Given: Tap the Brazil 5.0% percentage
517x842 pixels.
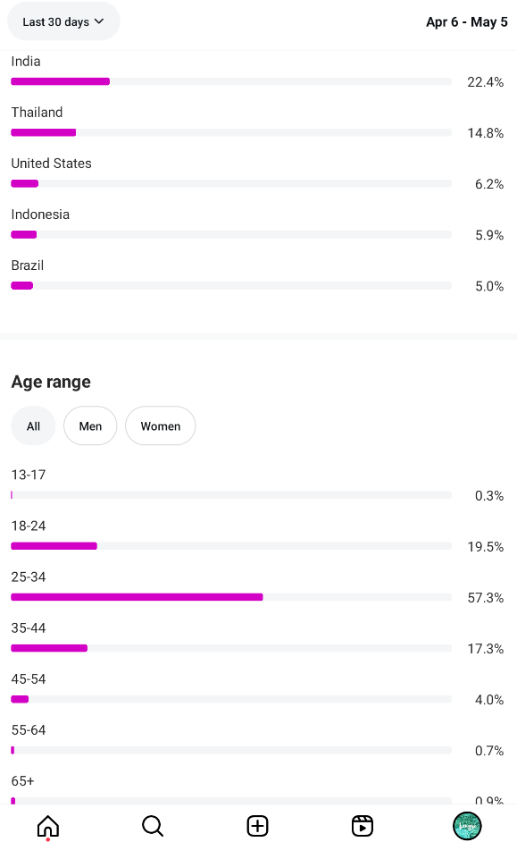Looking at the screenshot, I should tap(489, 286).
